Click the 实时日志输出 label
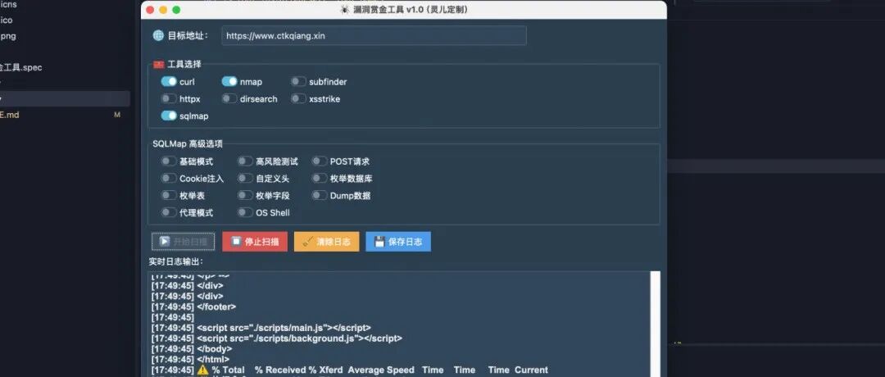 (x=176, y=262)
